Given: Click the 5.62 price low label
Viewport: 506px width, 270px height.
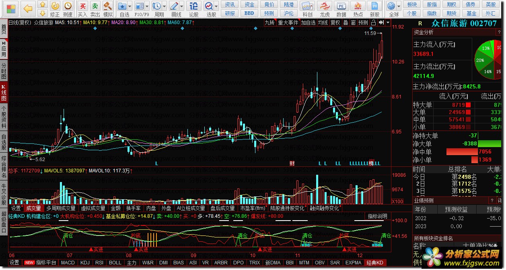Looking at the screenshot, I should [40, 160].
